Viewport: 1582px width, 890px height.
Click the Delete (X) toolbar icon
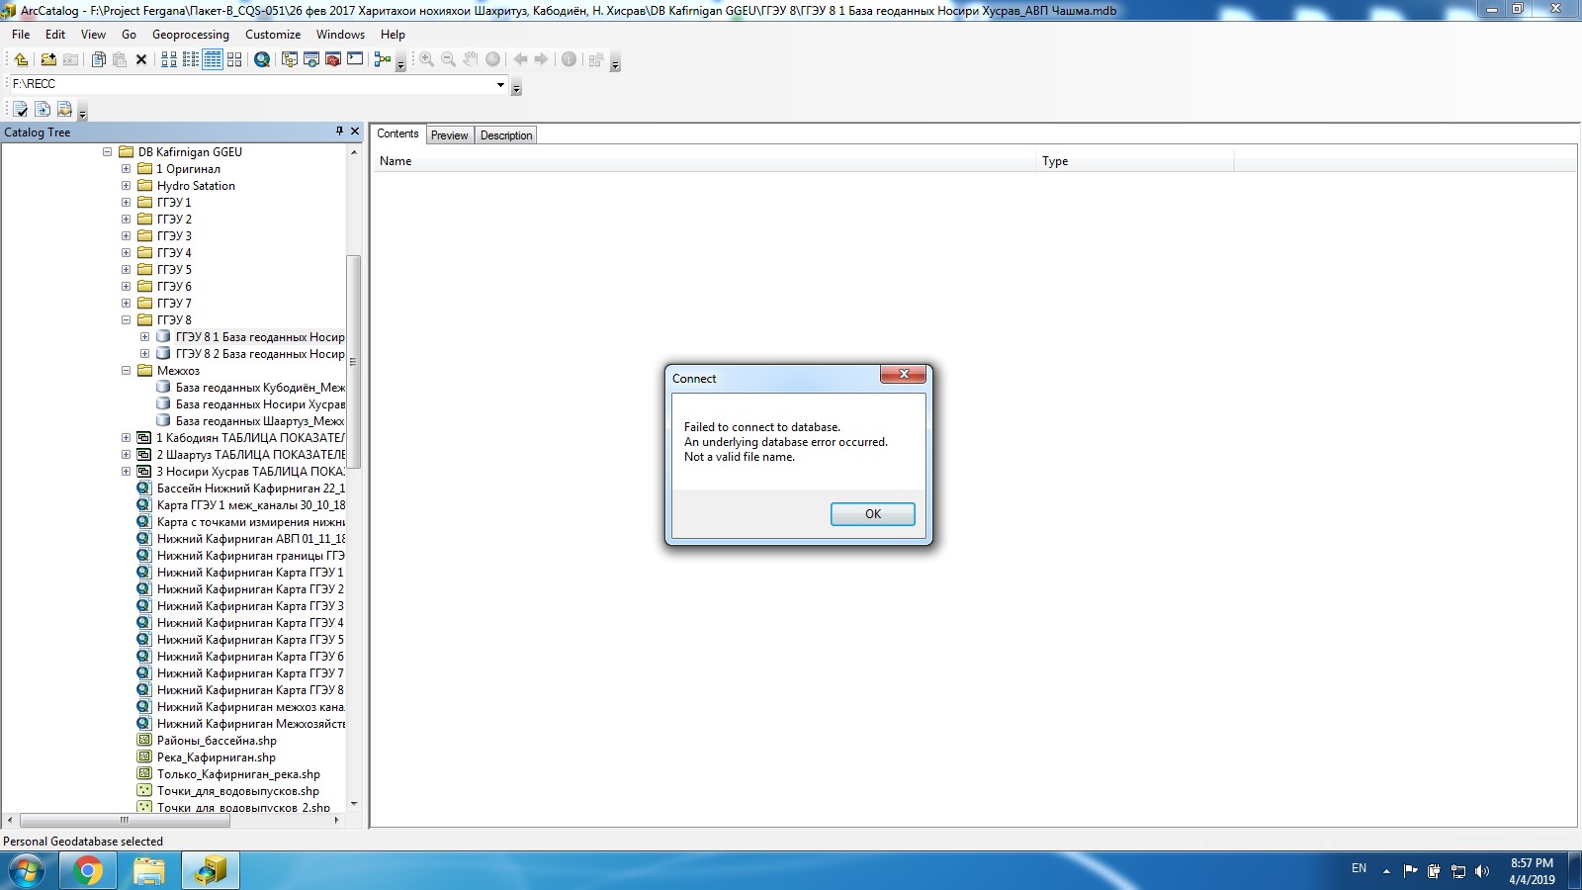141,59
